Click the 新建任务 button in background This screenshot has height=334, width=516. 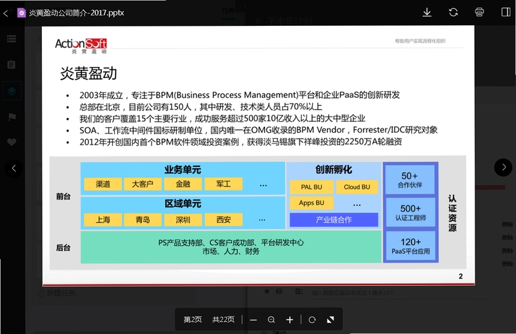coord(57,293)
